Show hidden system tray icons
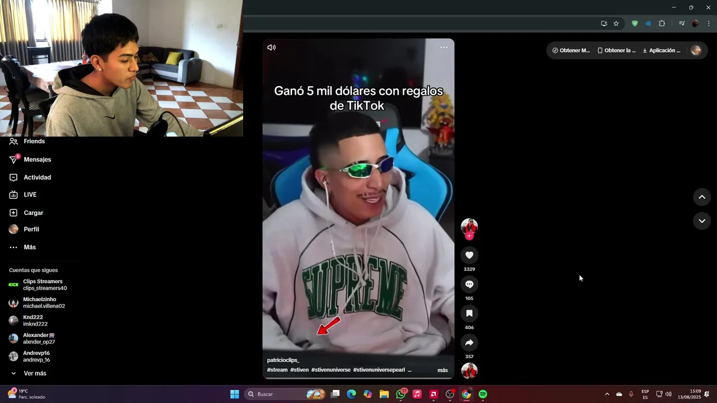This screenshot has width=717, height=403. (607, 394)
